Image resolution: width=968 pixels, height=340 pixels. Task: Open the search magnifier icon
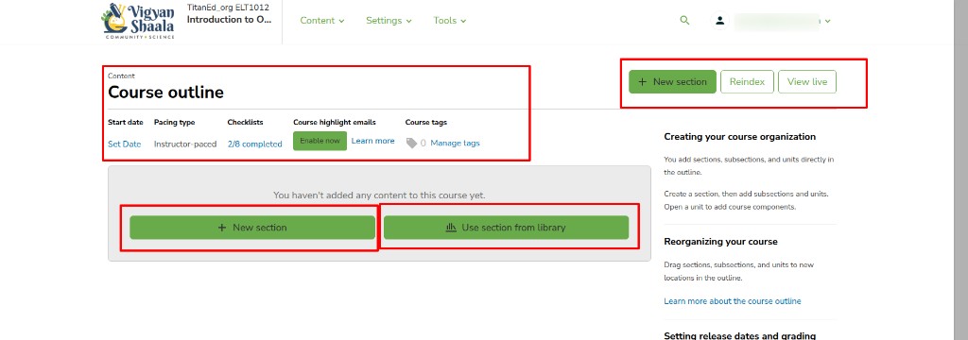[x=684, y=21]
